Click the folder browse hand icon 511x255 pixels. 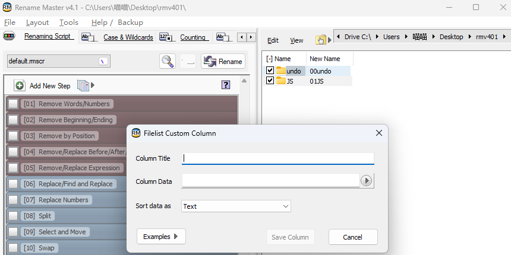pyautogui.click(x=321, y=40)
